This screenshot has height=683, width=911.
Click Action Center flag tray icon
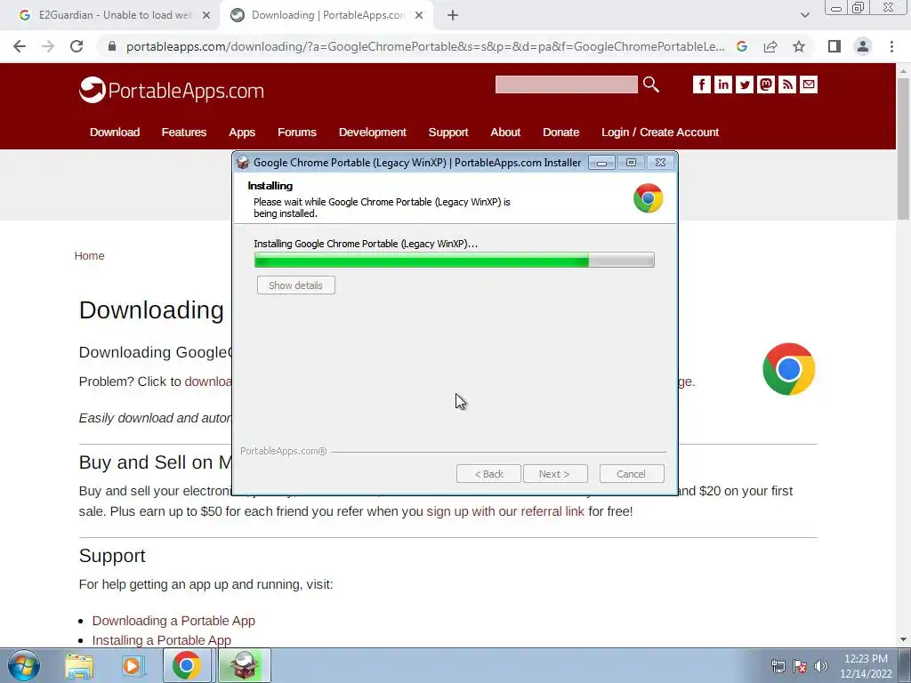click(800, 666)
